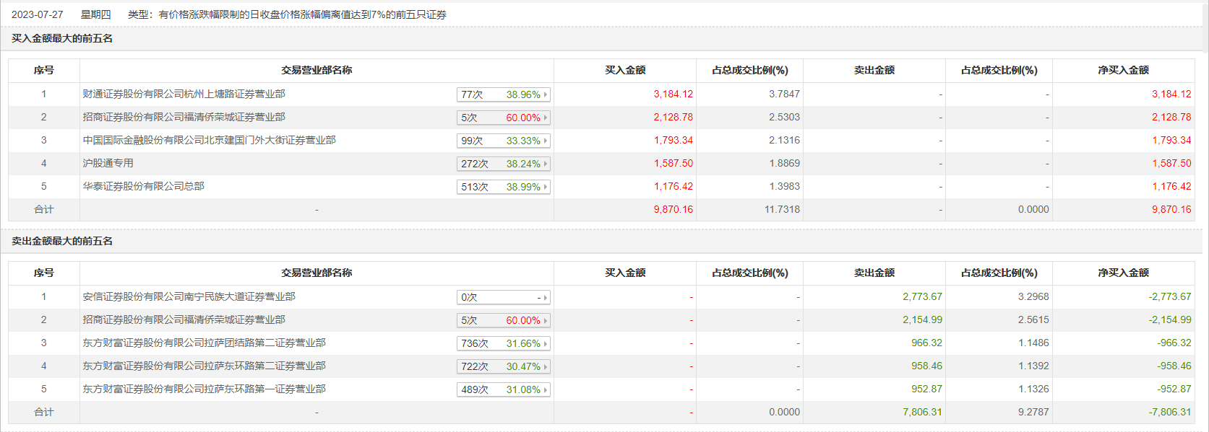Click 东方财富证券拉萨团结路第二证券营业部

pos(204,343)
